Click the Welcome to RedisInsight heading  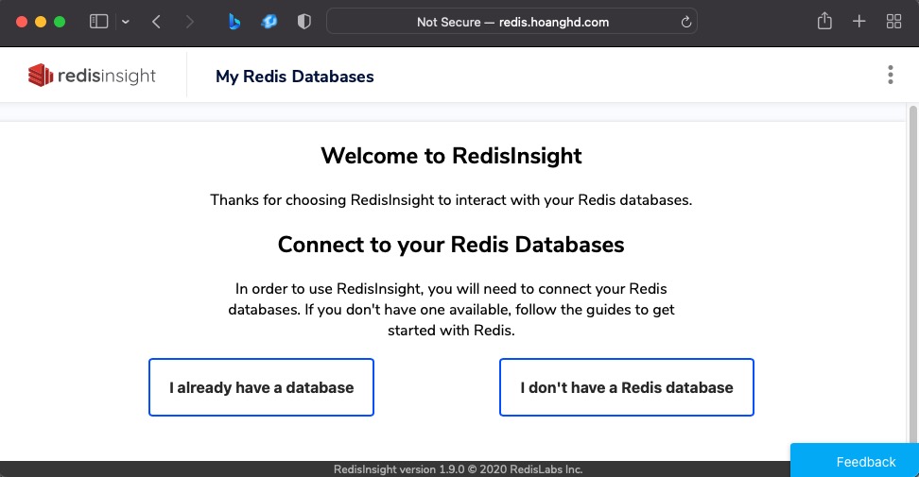click(451, 156)
